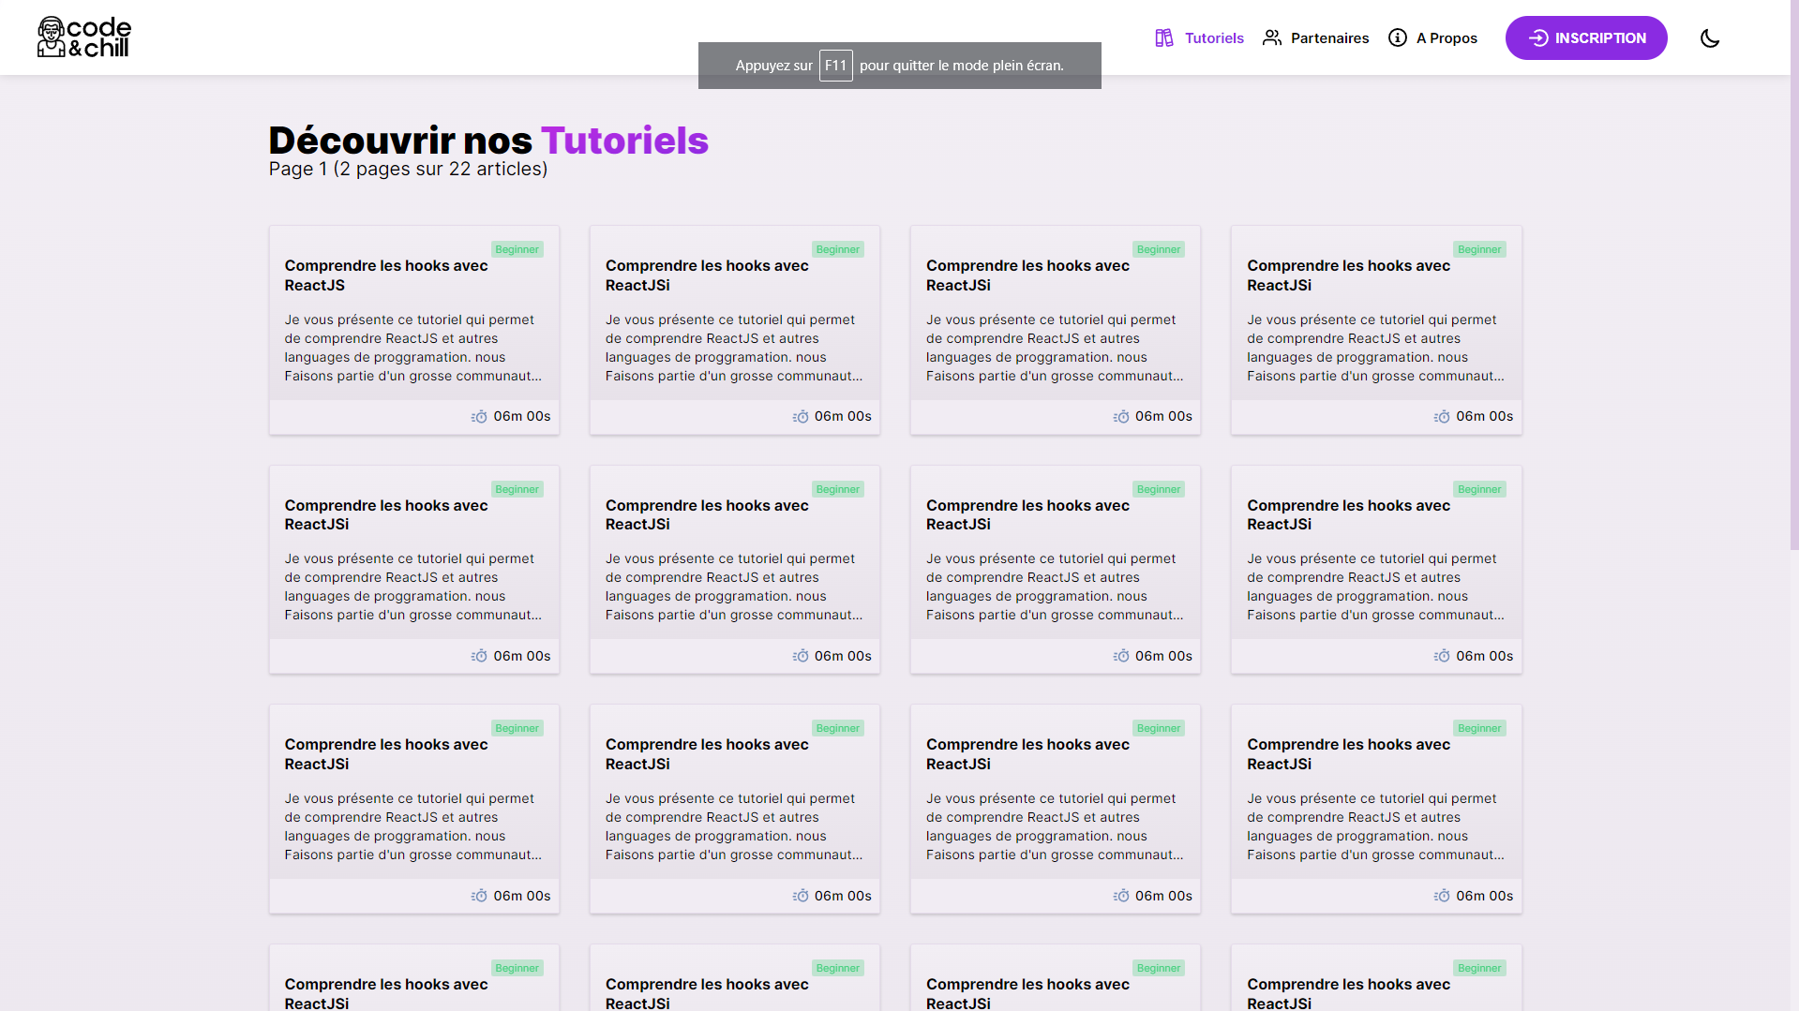Click the code & chill logo
The width and height of the screenshot is (1799, 1011).
pyautogui.click(x=84, y=37)
